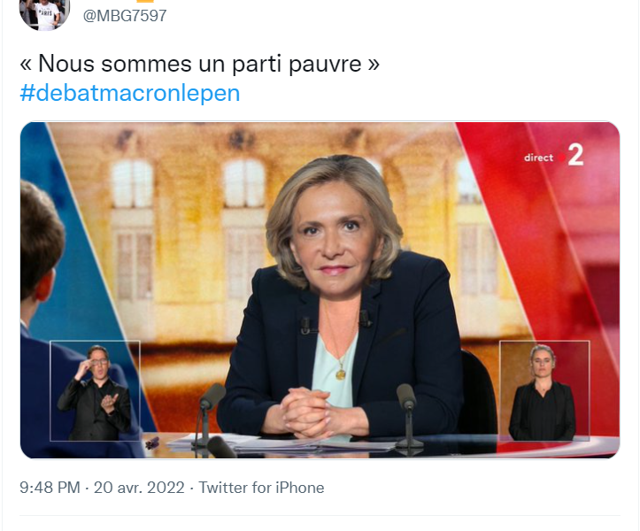
Task: Click the France 2 "direct" channel logo
Action: [554, 156]
